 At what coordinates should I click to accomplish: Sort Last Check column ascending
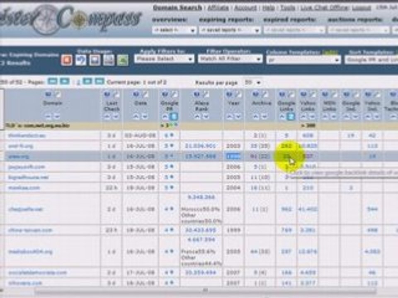tap(107, 117)
